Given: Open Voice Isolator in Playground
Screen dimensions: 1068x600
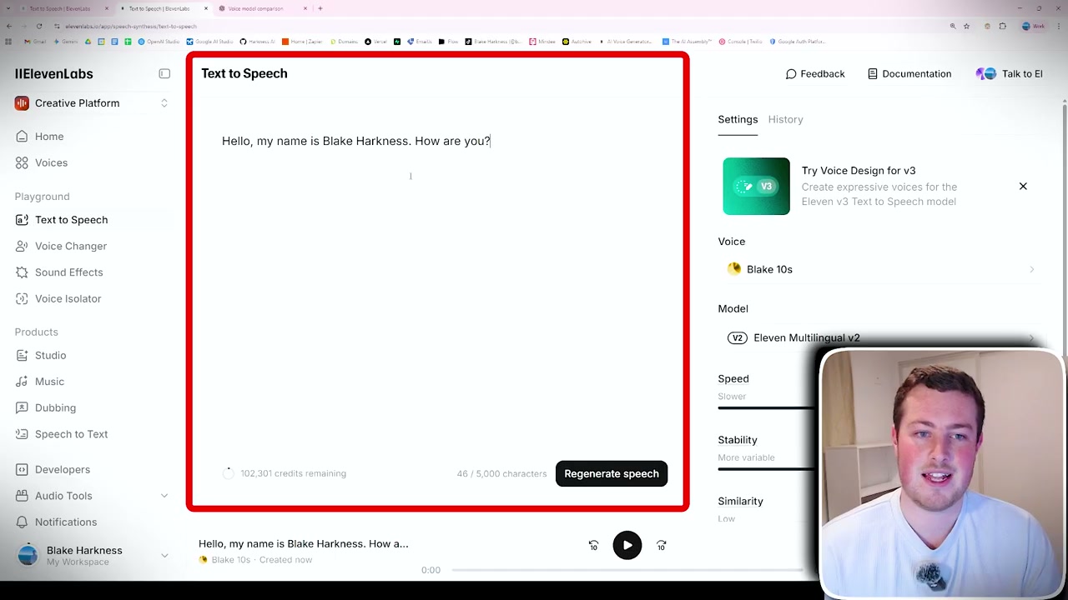Looking at the screenshot, I should 68,298.
